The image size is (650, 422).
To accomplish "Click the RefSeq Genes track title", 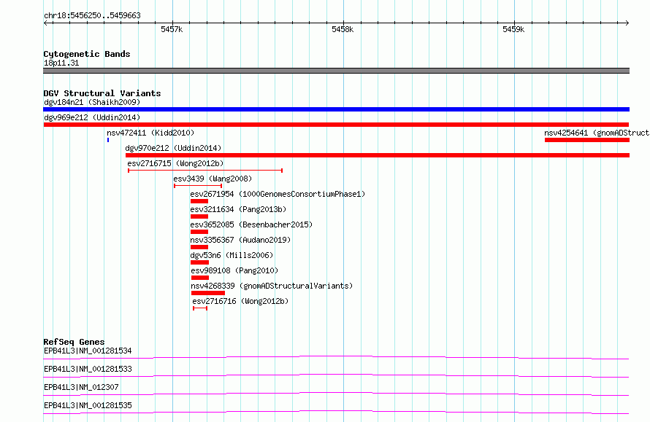I will tap(74, 342).
